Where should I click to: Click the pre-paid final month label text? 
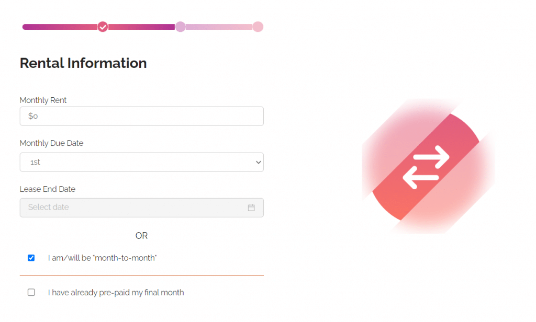116,292
